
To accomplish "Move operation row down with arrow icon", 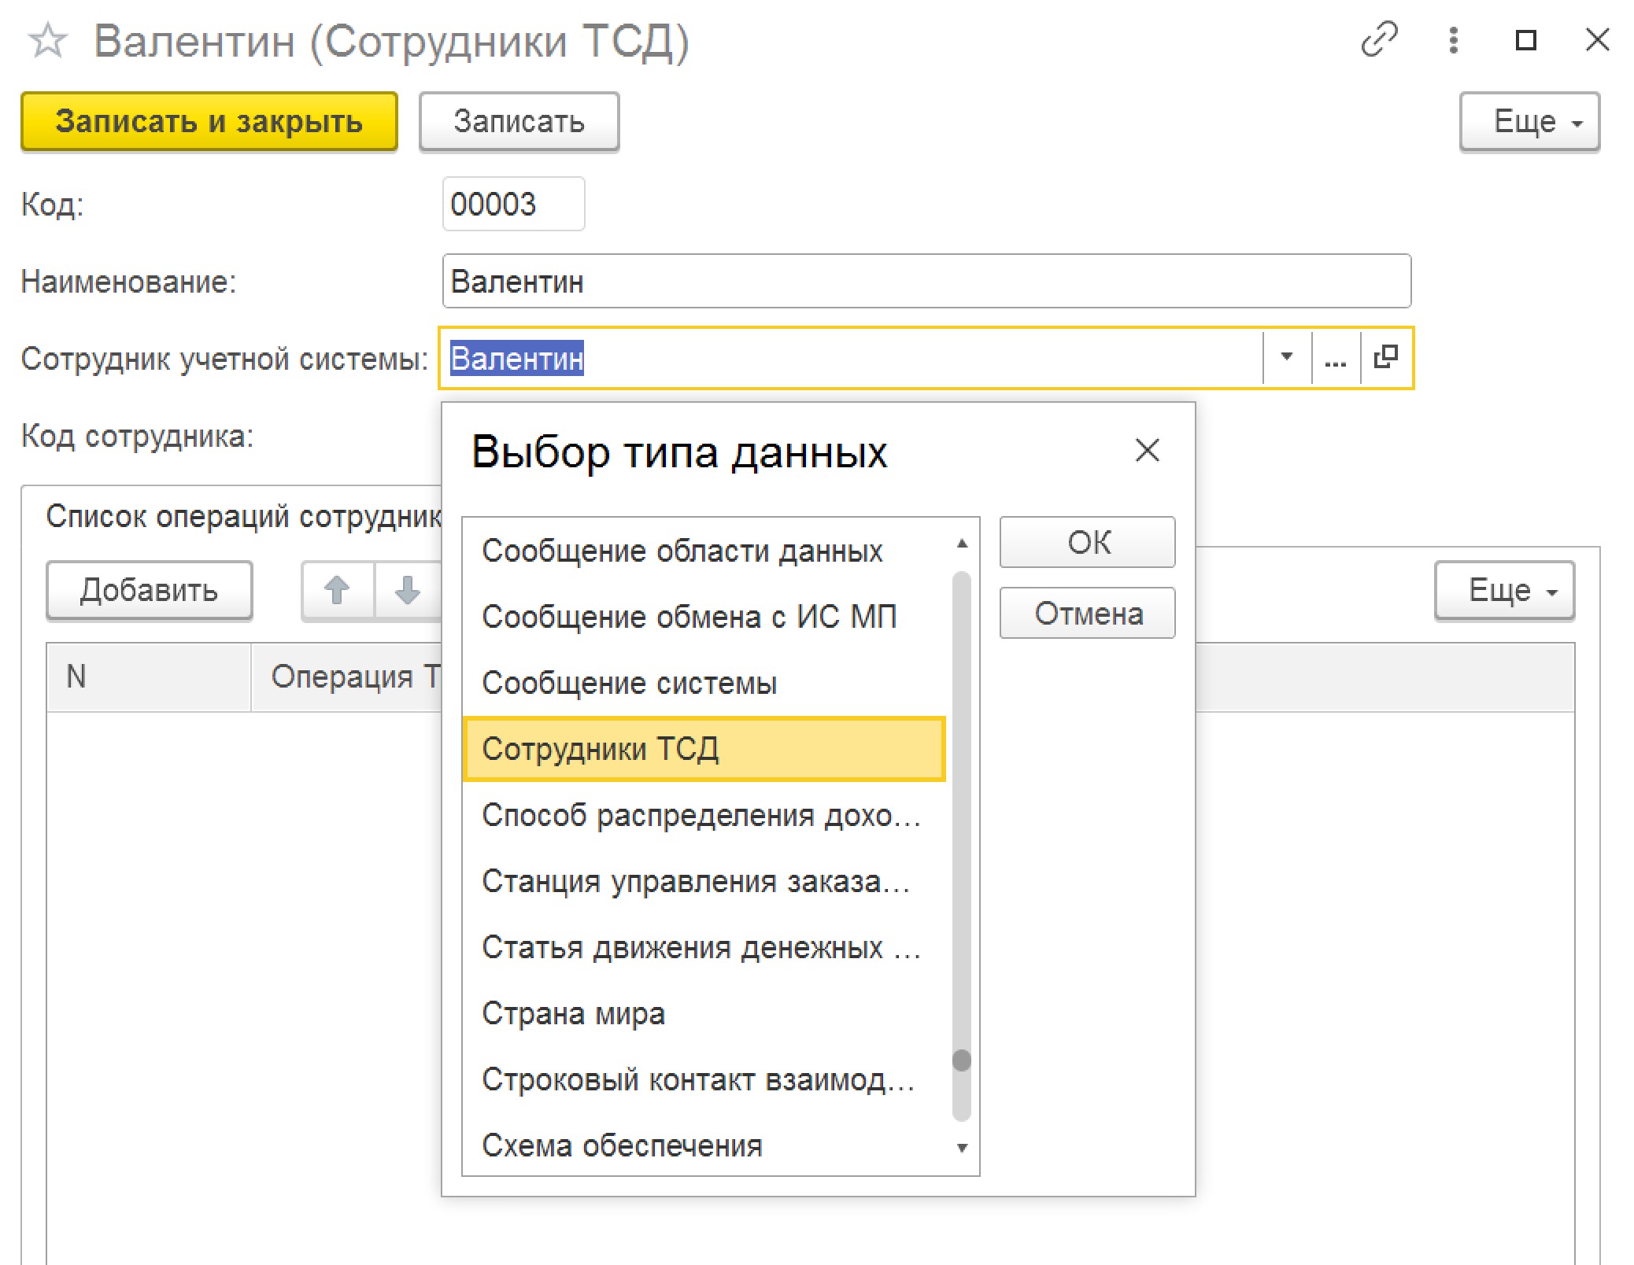I will click(x=408, y=590).
